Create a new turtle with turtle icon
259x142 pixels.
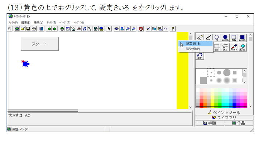62,29
